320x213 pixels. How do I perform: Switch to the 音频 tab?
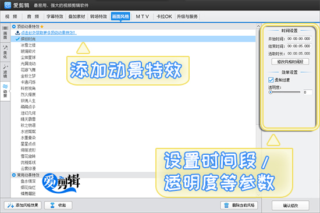pos(33,16)
